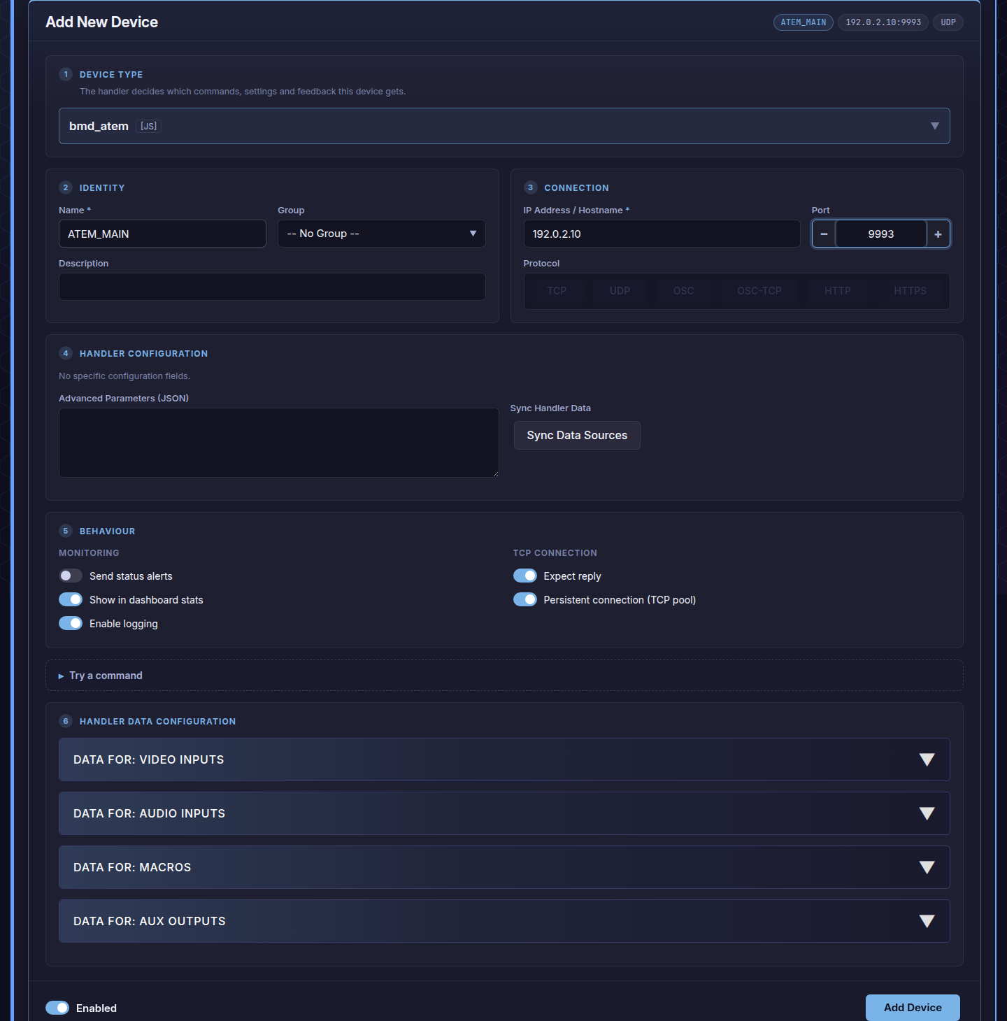Click the Behaviour section heading
The height and width of the screenshot is (1021, 1007).
pos(107,531)
